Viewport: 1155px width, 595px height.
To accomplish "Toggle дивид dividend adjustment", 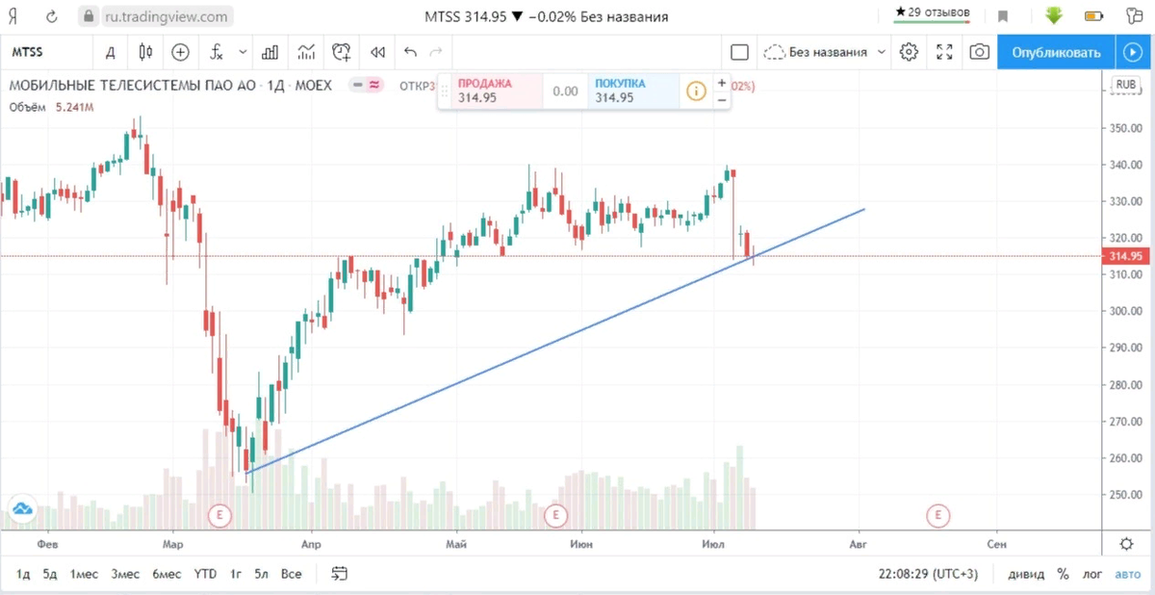I will (x=1025, y=574).
